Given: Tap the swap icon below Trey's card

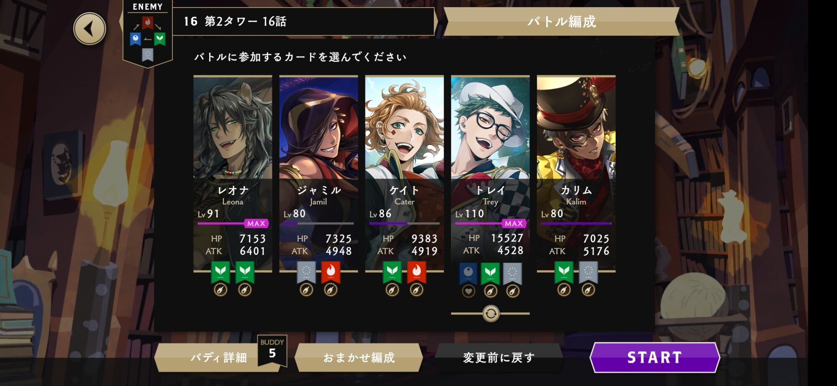Looking at the screenshot, I should 490,313.
